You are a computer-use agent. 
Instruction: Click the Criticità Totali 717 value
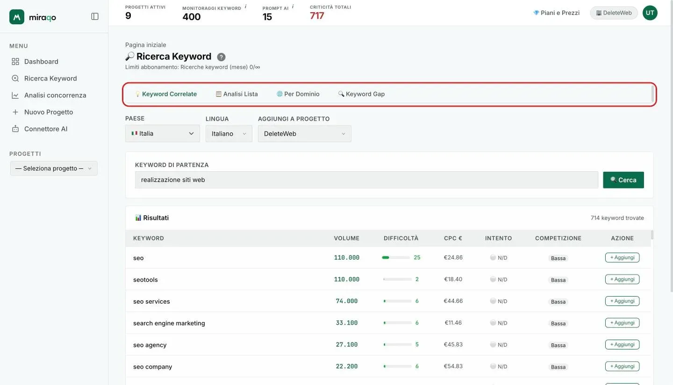coord(317,16)
